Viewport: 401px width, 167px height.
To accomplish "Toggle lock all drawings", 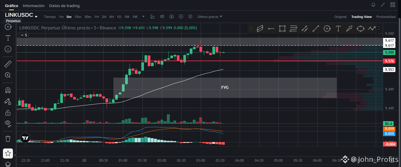I will pyautogui.click(x=8, y=113).
